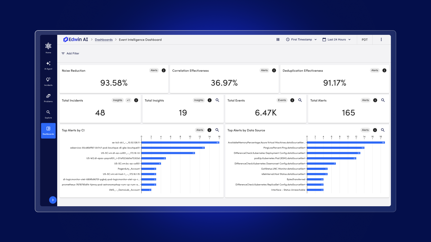The height and width of the screenshot is (242, 431).
Task: Open the Last 24 Hours time range dropdown
Action: pos(337,39)
